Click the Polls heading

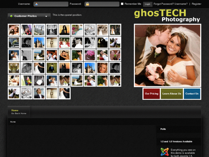pos(163,129)
